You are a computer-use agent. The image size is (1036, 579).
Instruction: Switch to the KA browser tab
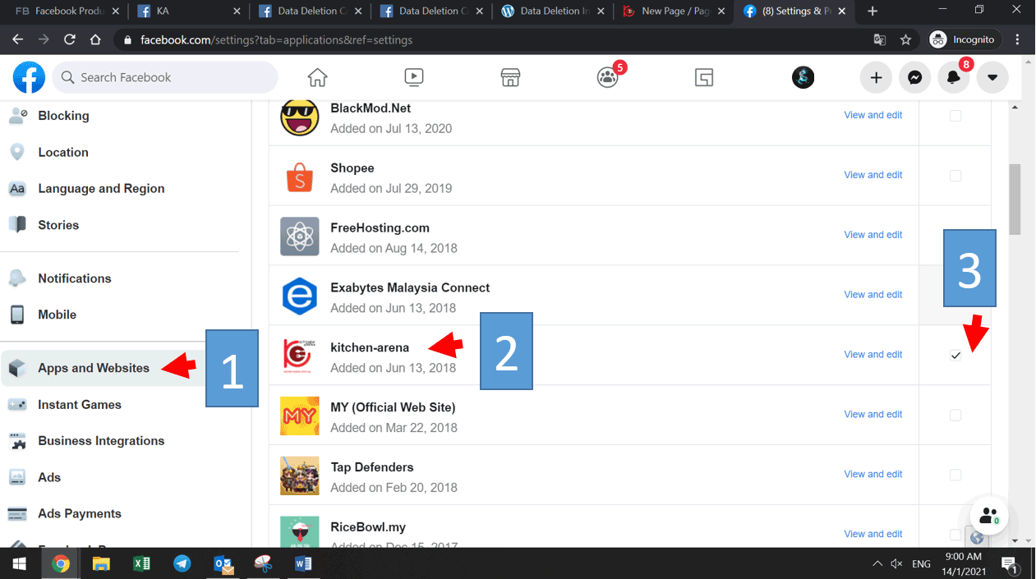(189, 11)
